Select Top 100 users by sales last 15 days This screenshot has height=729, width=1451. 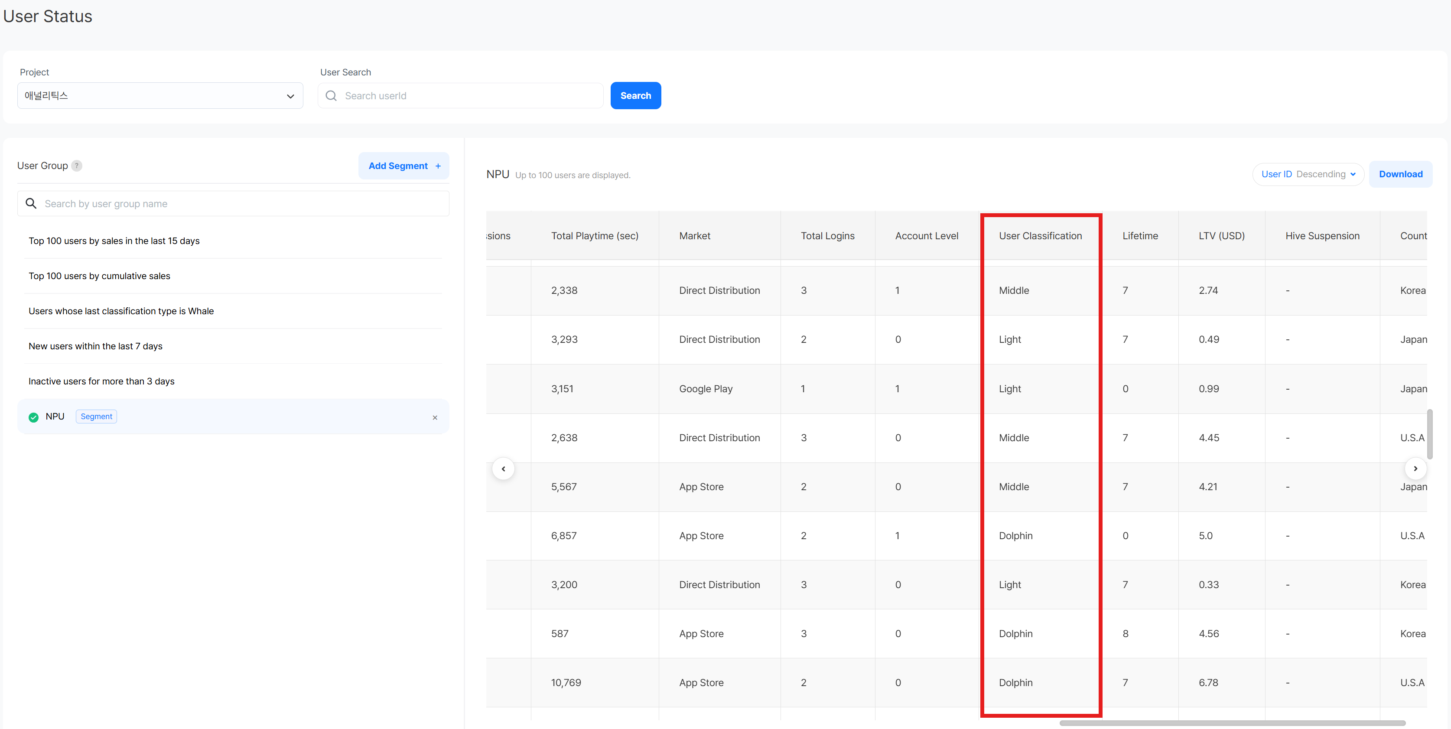click(x=233, y=241)
